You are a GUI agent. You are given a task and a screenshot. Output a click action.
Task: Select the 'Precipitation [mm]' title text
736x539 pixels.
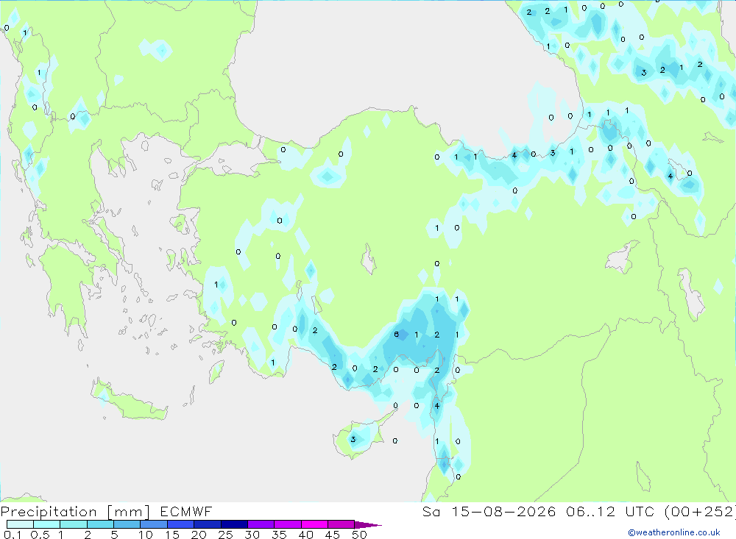point(75,512)
